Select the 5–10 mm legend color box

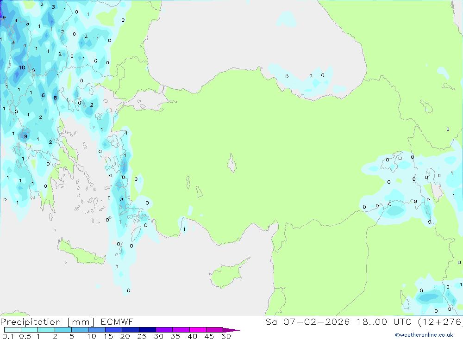pyautogui.click(x=80, y=330)
